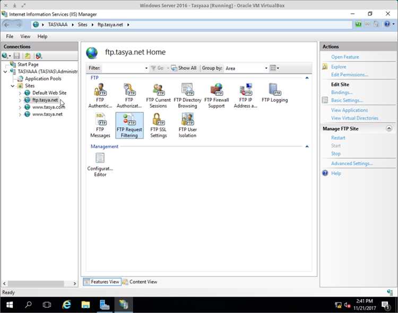Click Show All button

184,68
